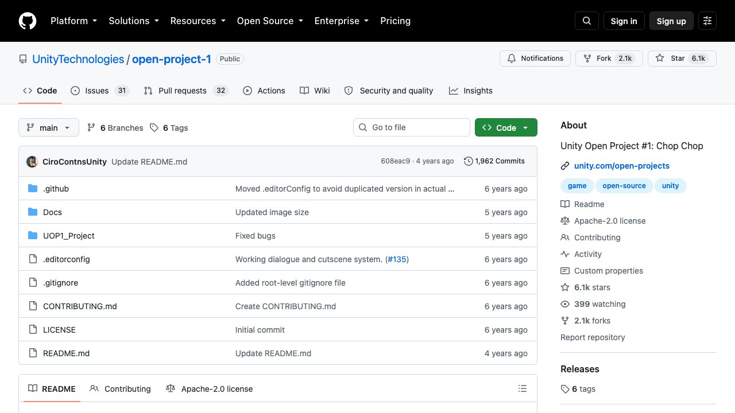Click the commit history clock icon
This screenshot has height=413, width=735.
(x=469, y=161)
